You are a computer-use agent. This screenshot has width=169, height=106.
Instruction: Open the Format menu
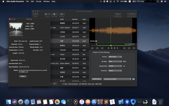tap(39, 1)
